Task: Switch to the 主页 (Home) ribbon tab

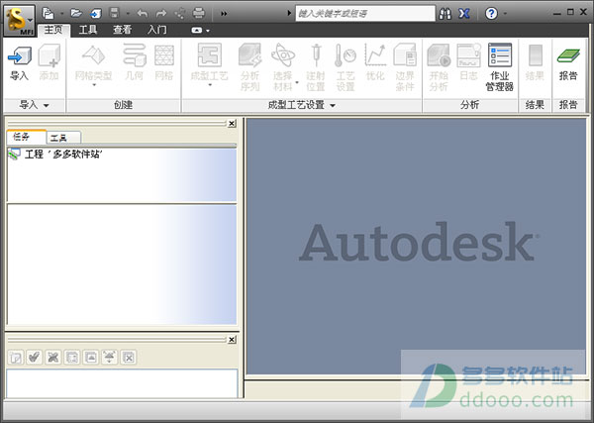Action: pos(53,30)
